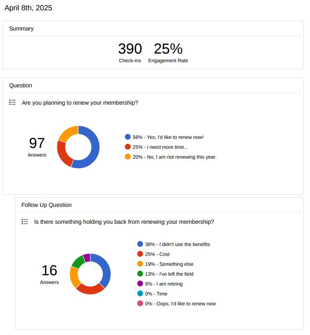Viewport: 310px width, 335px height.
Task: Click the blue segment of the follow-up donut chart
Action: pyautogui.click(x=106, y=269)
